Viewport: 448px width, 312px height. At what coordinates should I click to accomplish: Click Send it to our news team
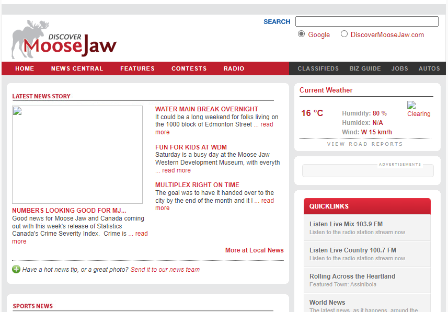point(165,270)
